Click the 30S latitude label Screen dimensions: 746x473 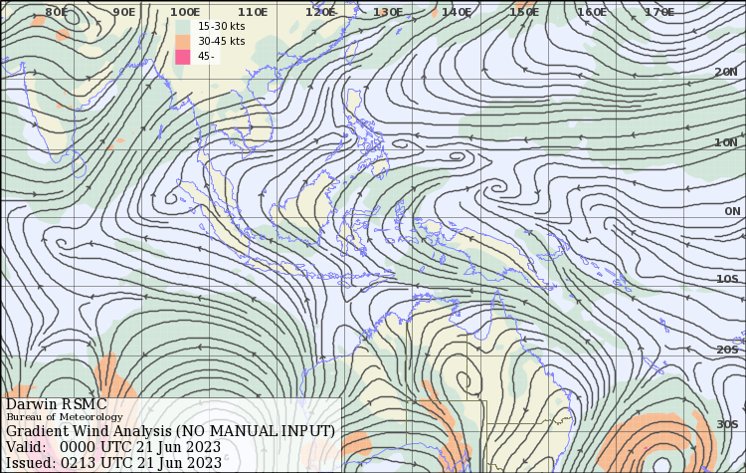727,424
